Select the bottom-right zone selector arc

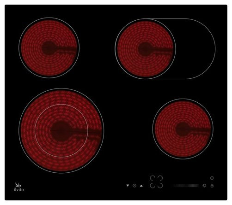160,185
